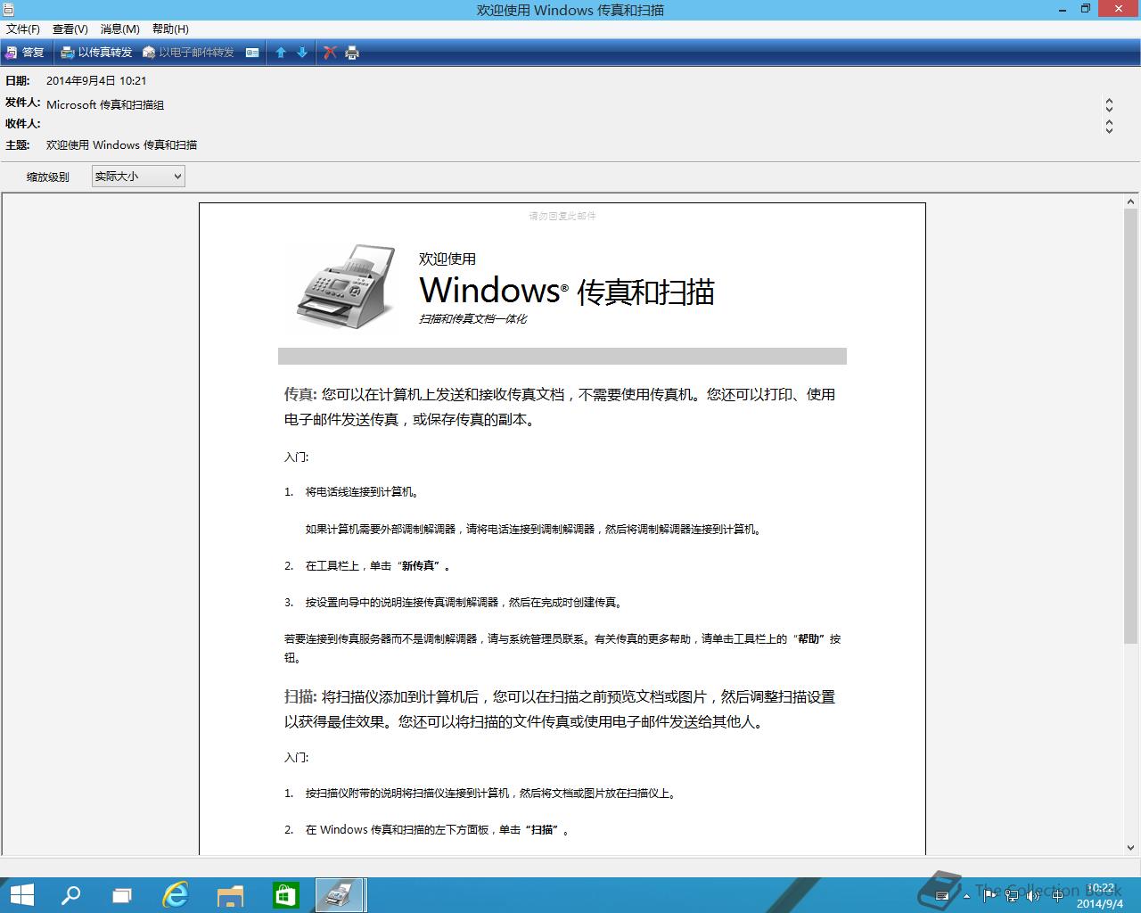Click step 1 将电话线连接到计算机
The image size is (1141, 913).
click(362, 491)
